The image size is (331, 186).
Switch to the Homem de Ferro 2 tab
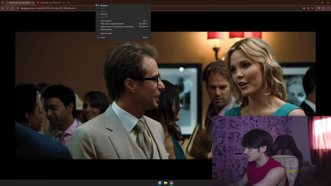click(20, 3)
